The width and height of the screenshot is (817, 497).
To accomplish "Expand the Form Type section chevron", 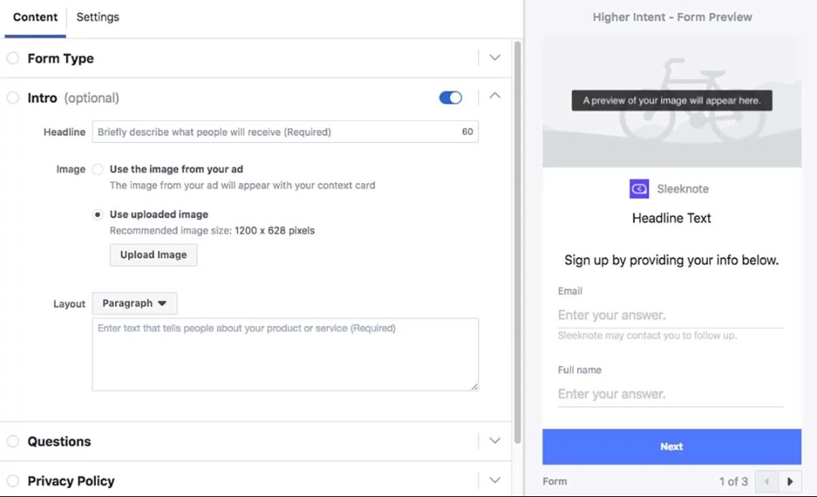I will [x=495, y=58].
